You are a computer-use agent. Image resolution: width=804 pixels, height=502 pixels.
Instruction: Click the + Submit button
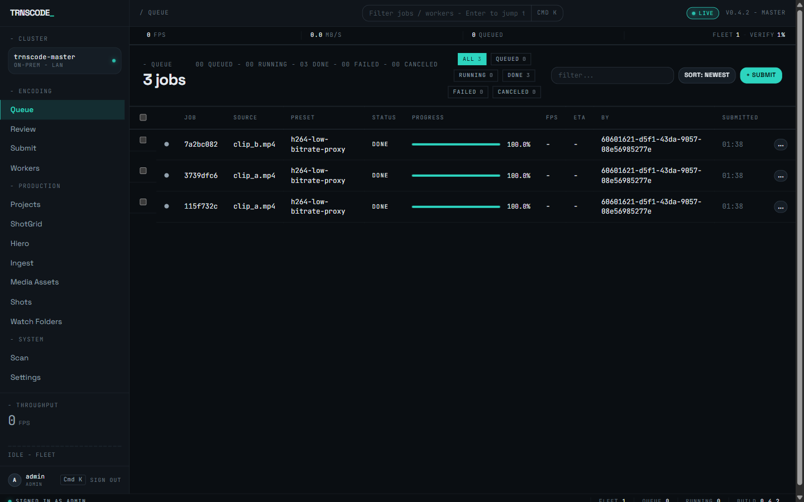[x=761, y=75]
